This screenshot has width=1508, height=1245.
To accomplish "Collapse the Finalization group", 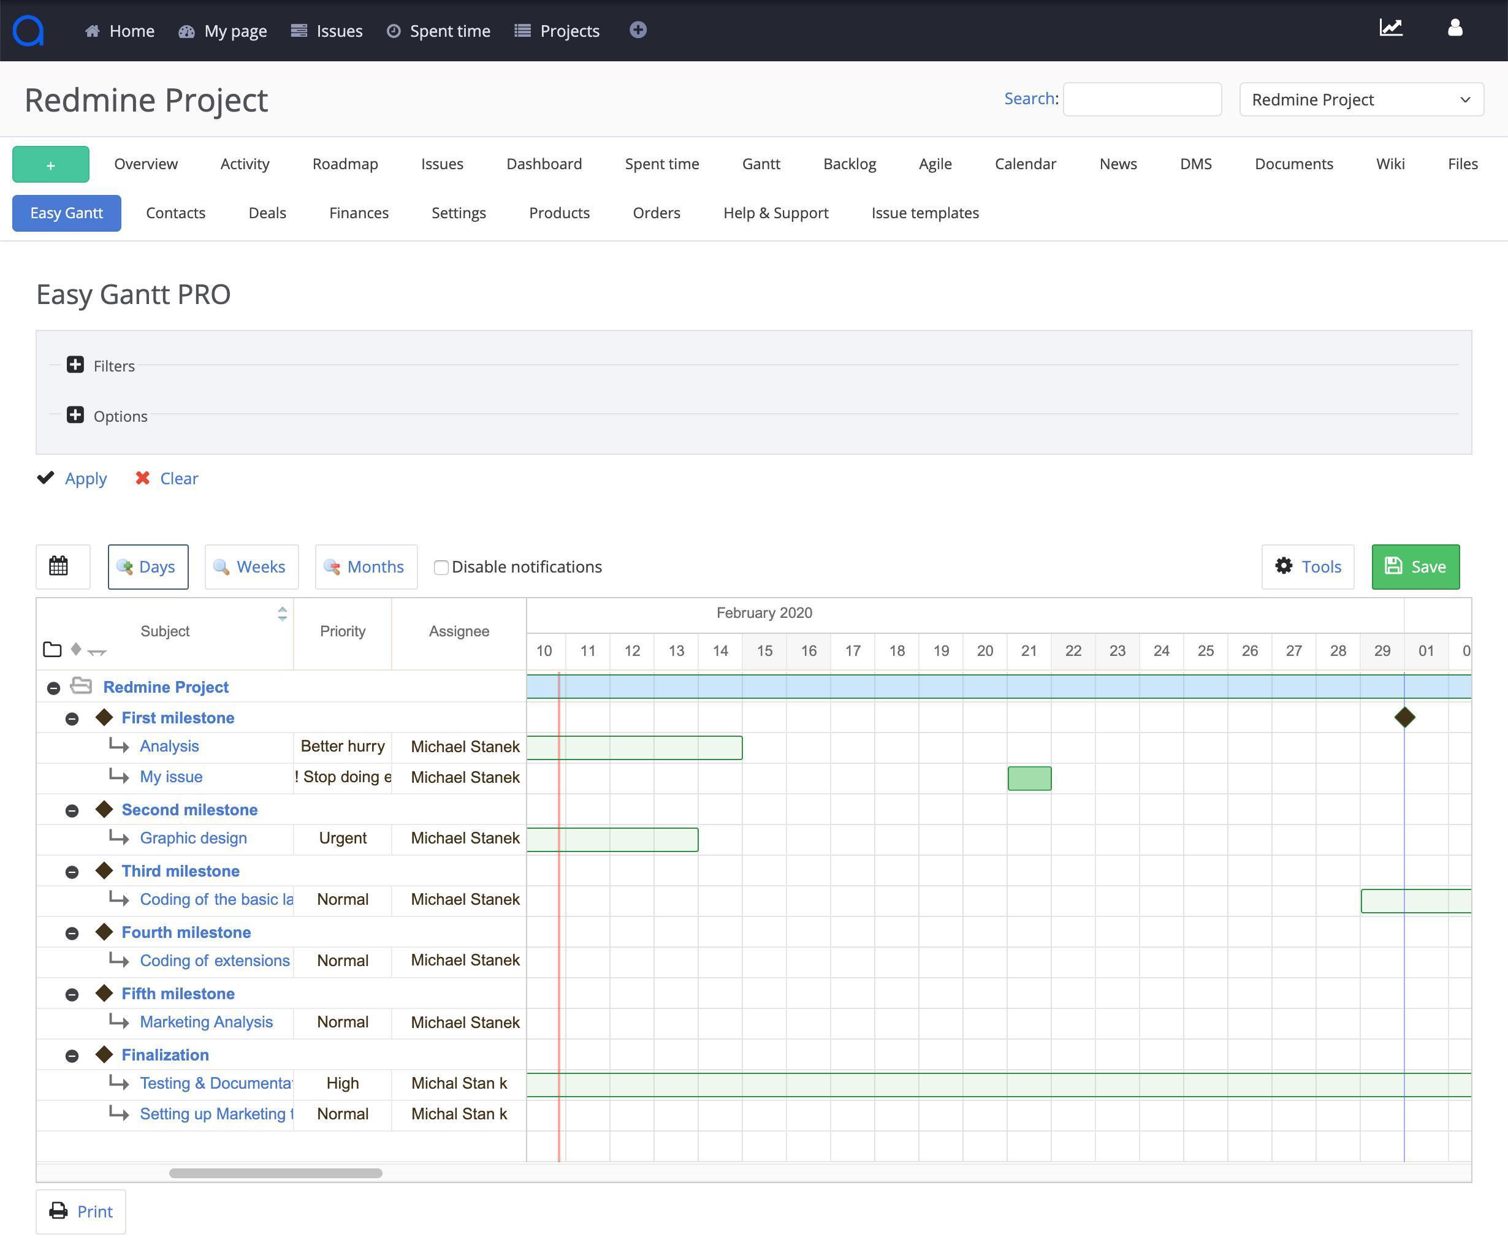I will point(72,1056).
